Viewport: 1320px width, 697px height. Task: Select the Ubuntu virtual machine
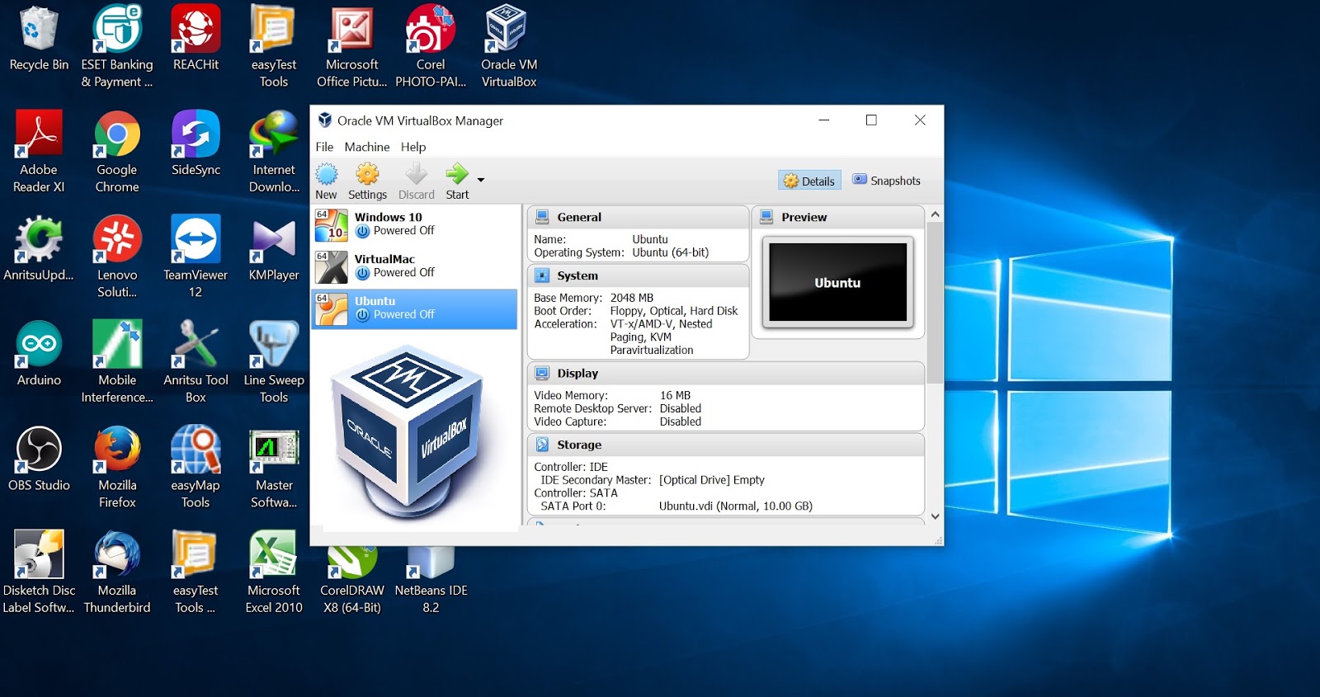[414, 308]
